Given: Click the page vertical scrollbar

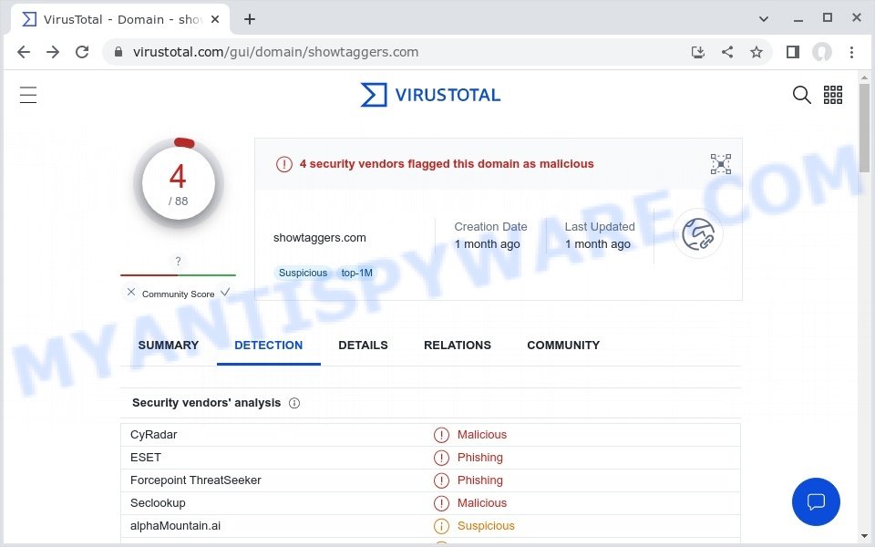Looking at the screenshot, I should click(864, 128).
